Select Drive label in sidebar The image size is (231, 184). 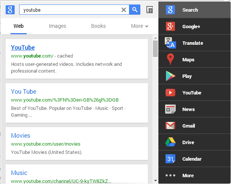[188, 142]
